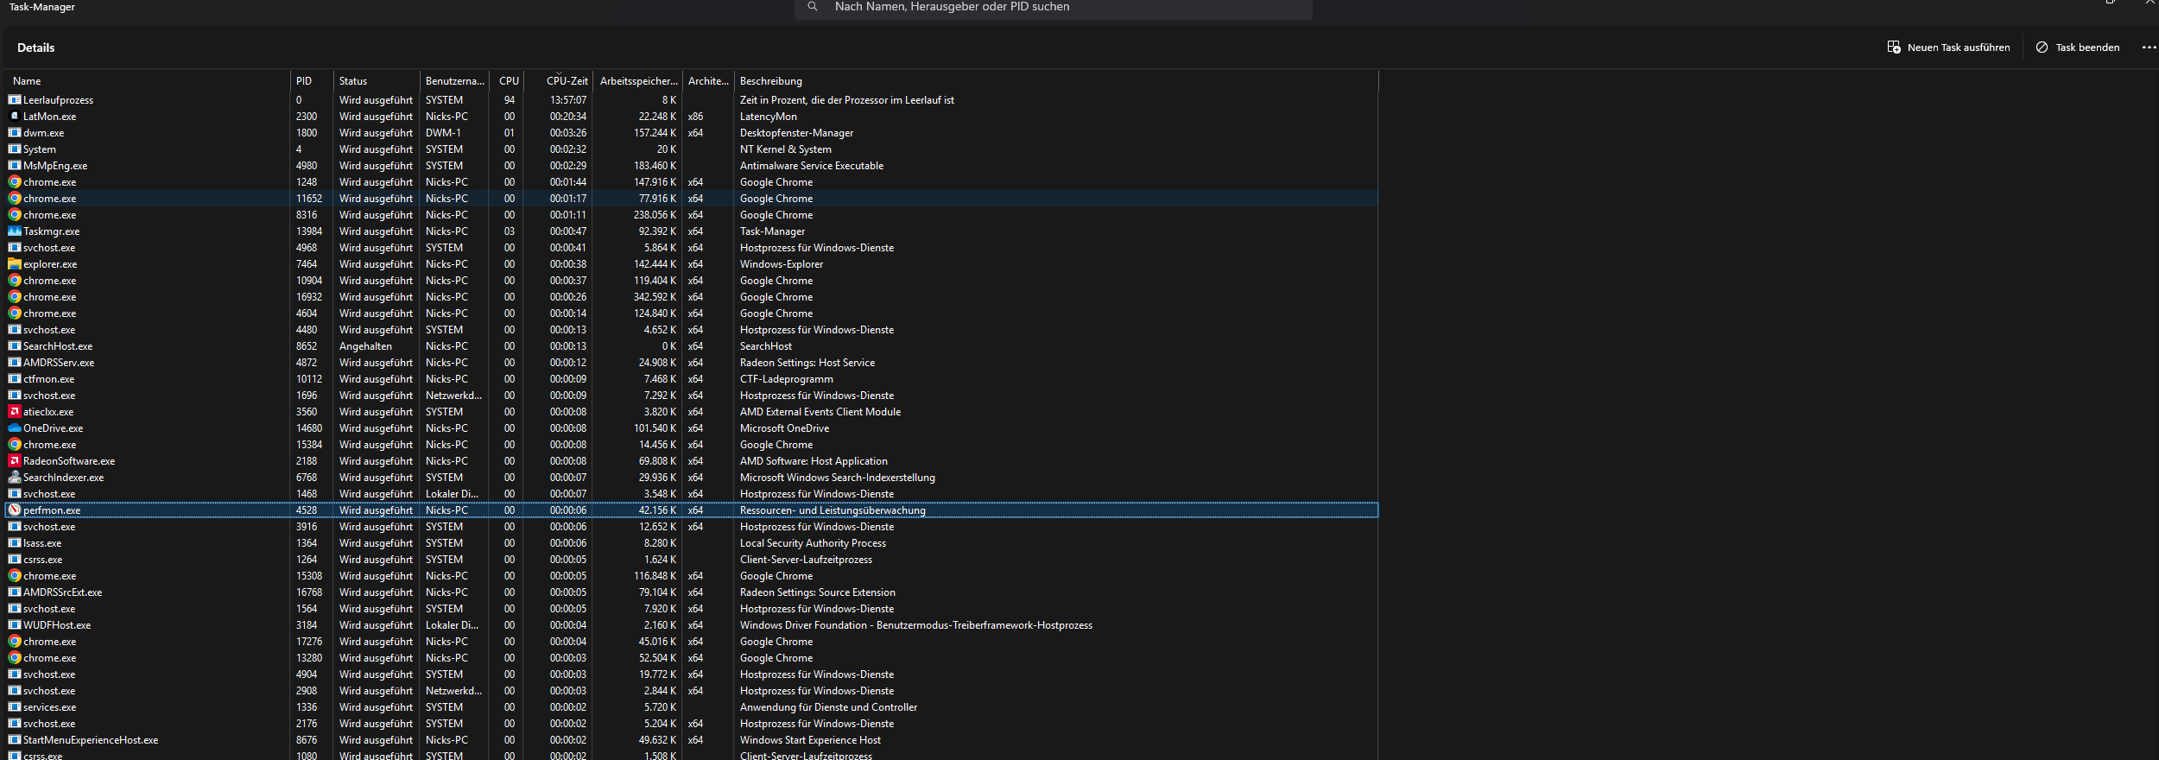
Task: Click the 'Angehalten' status cell
Action: pyautogui.click(x=365, y=346)
